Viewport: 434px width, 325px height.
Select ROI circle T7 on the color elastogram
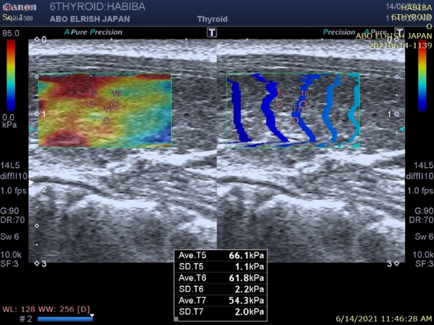click(x=107, y=120)
